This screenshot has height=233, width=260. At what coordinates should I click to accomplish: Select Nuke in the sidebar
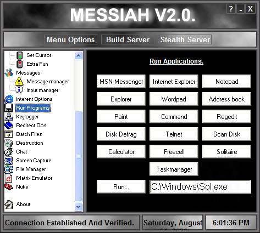(22, 187)
